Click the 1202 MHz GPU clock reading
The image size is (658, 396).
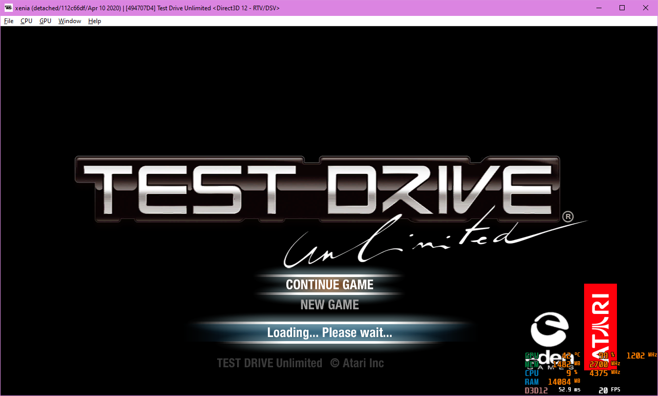pos(642,355)
